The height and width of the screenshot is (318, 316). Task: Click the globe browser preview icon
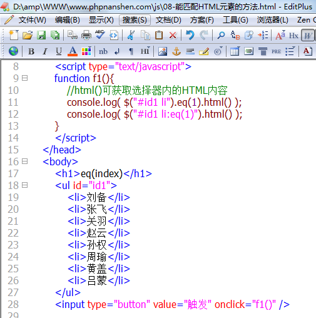coord(13,51)
